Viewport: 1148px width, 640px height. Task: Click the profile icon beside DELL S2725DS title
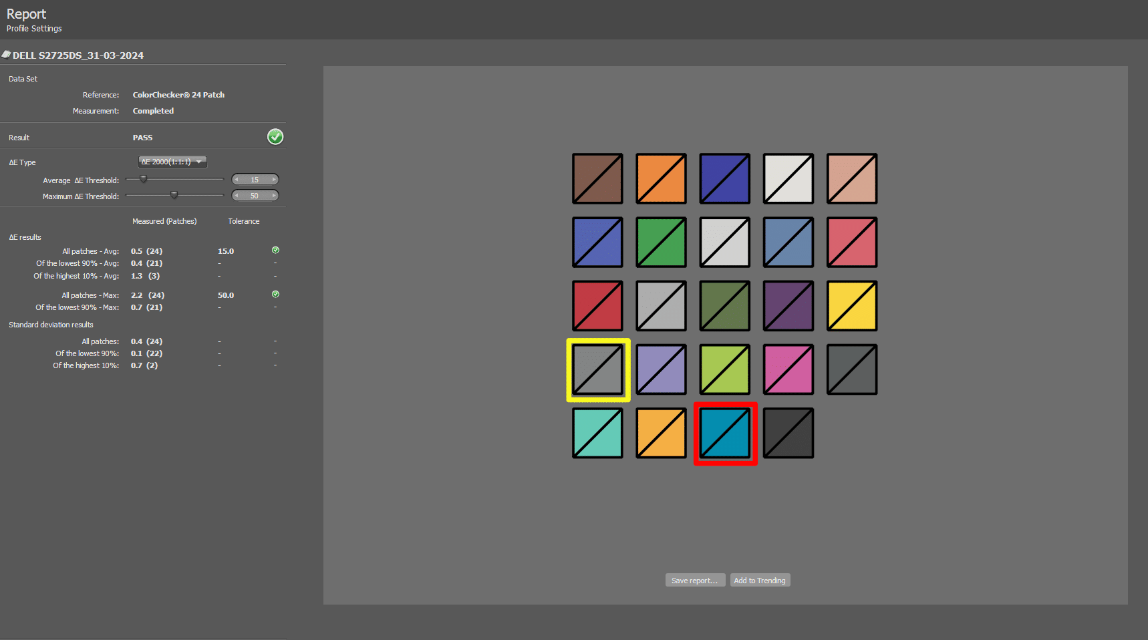tap(6, 55)
